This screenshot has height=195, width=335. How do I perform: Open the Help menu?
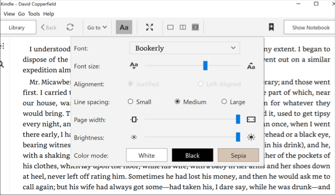(48, 14)
